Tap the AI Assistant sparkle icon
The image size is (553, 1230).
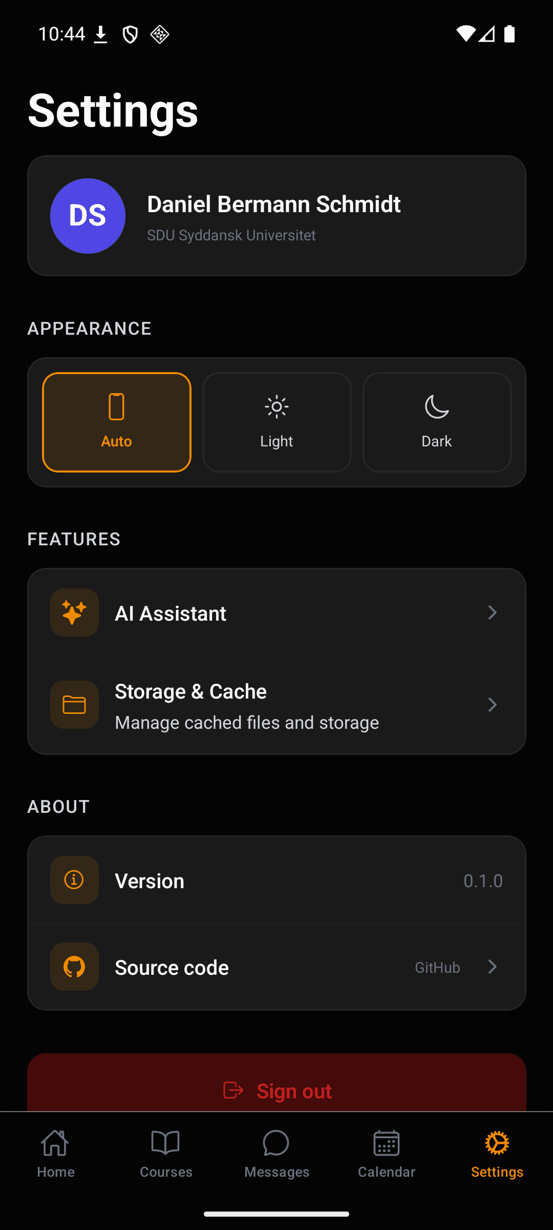[74, 612]
